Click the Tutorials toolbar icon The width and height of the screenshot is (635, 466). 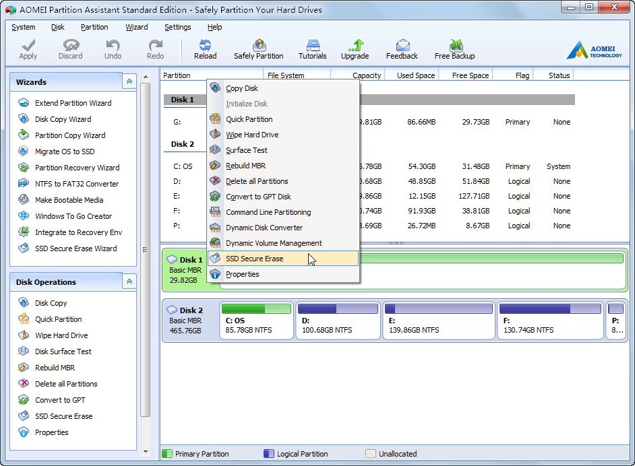tap(312, 48)
